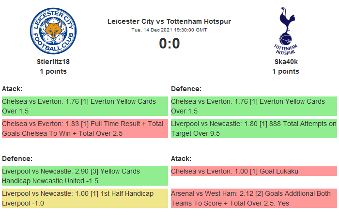Click the lower-right Atack heading

181,159
